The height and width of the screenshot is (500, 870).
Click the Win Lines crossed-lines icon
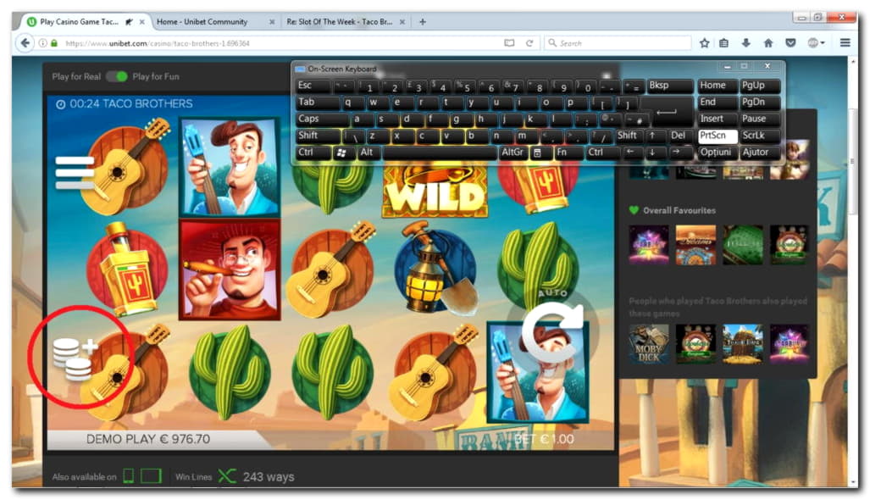(x=227, y=476)
